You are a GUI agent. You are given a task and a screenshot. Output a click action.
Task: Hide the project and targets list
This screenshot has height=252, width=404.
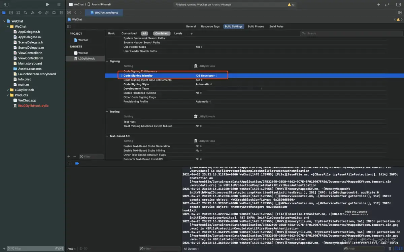click(x=69, y=26)
